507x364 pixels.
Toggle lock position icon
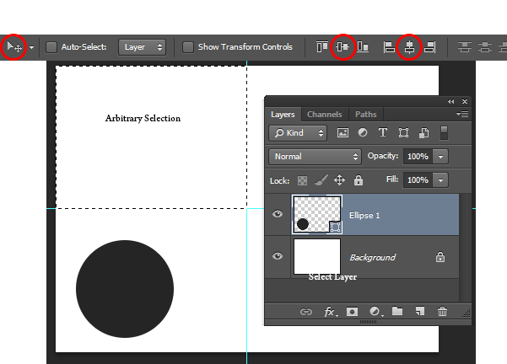pos(339,180)
